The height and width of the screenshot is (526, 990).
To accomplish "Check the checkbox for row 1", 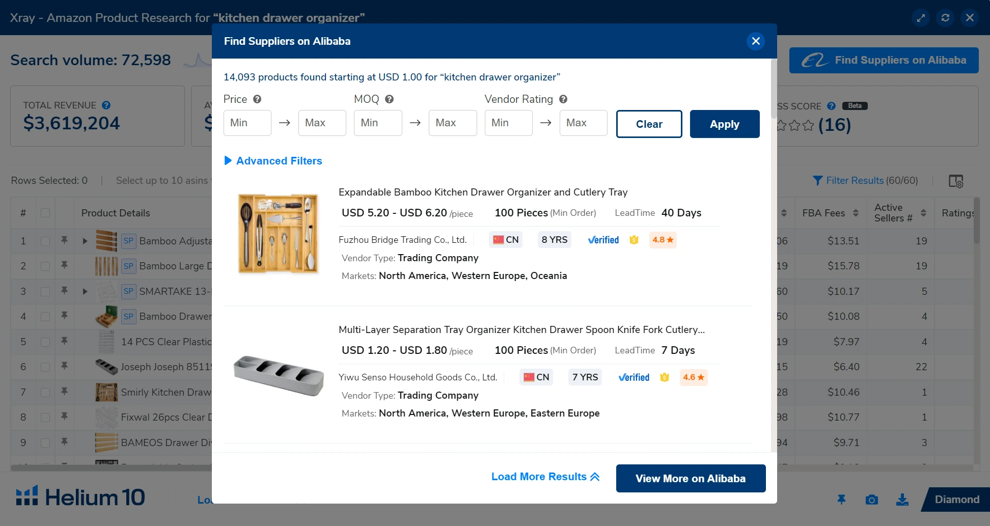I will tap(45, 241).
